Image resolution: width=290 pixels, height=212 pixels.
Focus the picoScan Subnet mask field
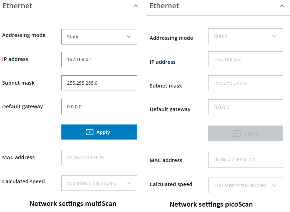tap(245, 83)
